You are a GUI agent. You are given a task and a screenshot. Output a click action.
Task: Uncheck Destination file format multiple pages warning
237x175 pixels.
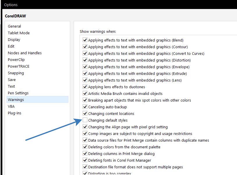click(x=85, y=167)
